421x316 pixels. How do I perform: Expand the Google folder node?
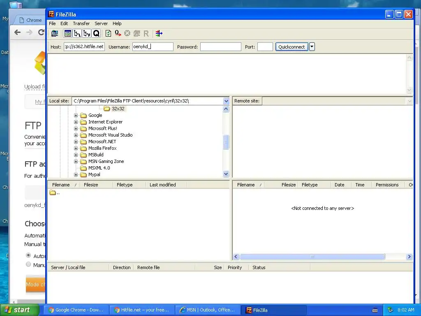[x=76, y=115]
